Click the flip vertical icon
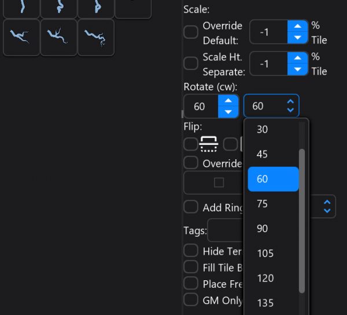The image size is (347, 315). [209, 144]
